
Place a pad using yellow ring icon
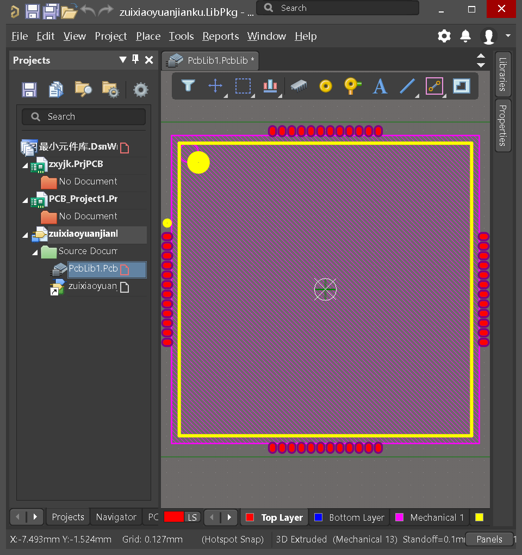[x=326, y=86]
